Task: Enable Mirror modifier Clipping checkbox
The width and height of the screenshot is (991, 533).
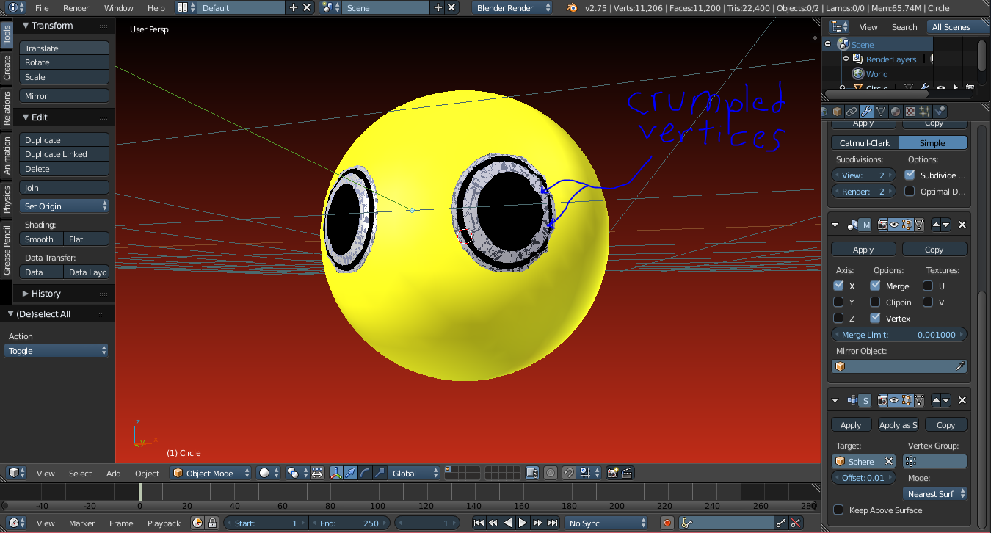Action: [x=875, y=302]
